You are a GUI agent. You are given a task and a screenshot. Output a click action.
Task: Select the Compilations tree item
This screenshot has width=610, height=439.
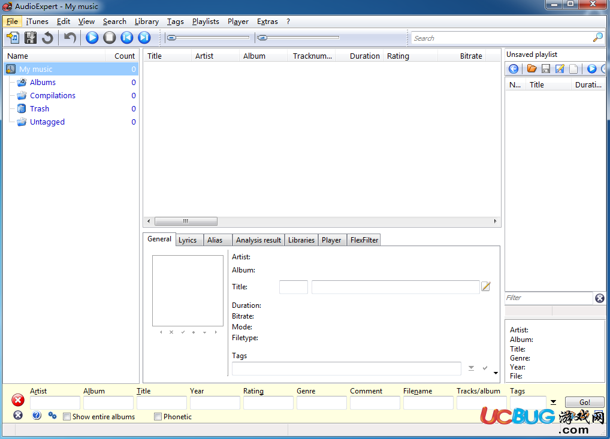[x=53, y=96]
